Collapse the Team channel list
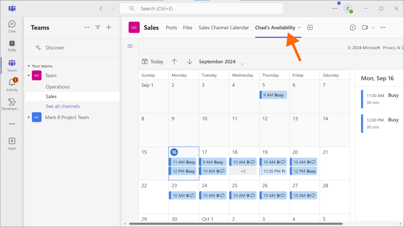 [28, 75]
